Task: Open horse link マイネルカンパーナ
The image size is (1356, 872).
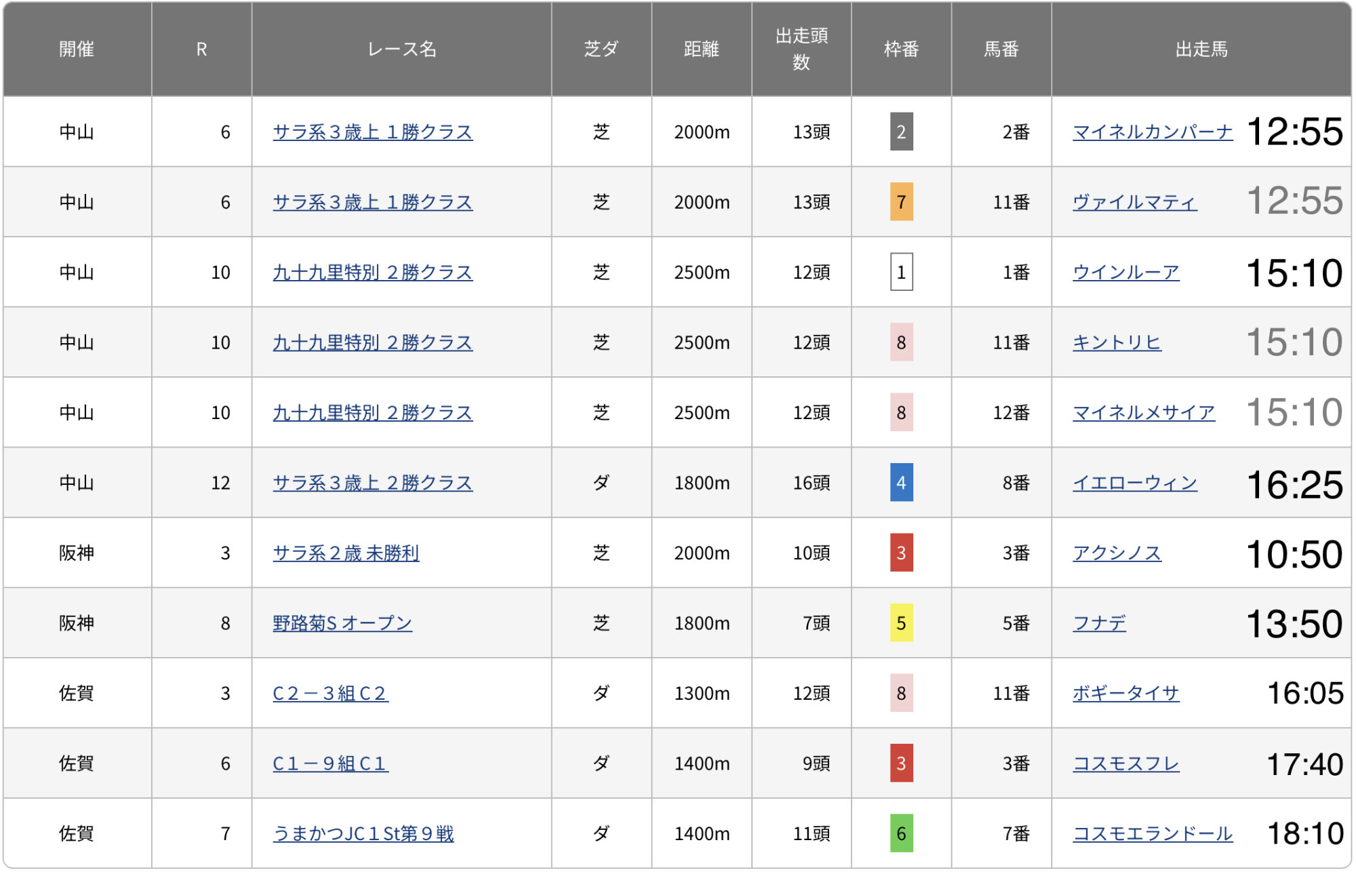Action: click(x=1152, y=132)
